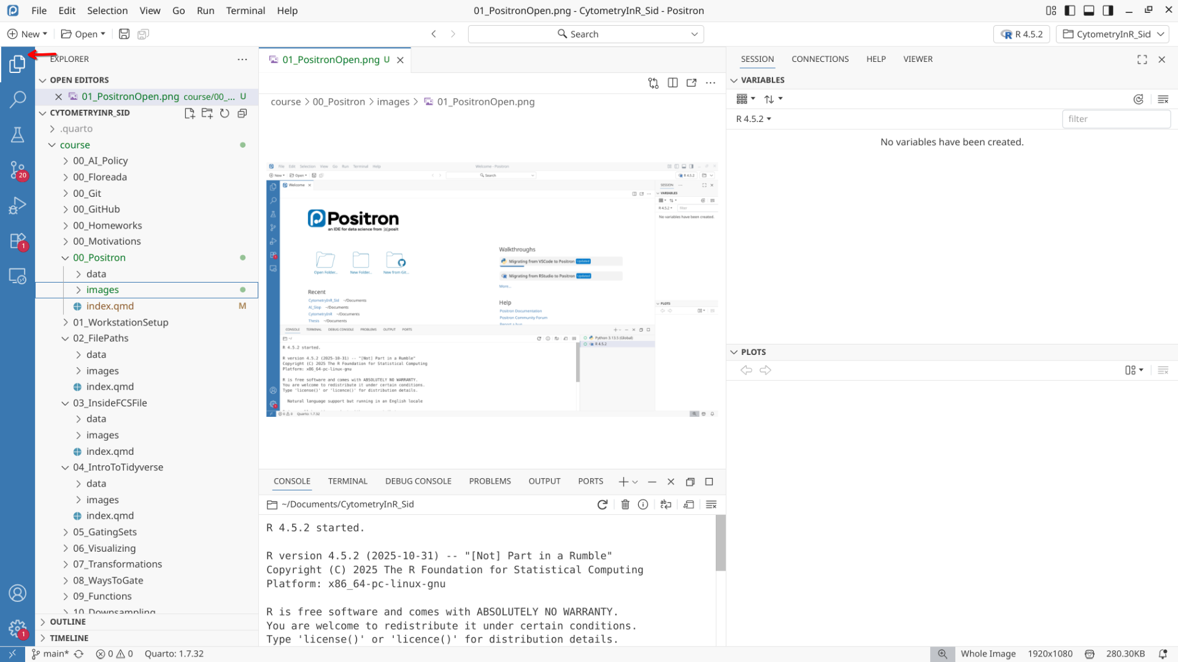
Task: Open the Source Control view with 20 badge
Action: (17, 170)
